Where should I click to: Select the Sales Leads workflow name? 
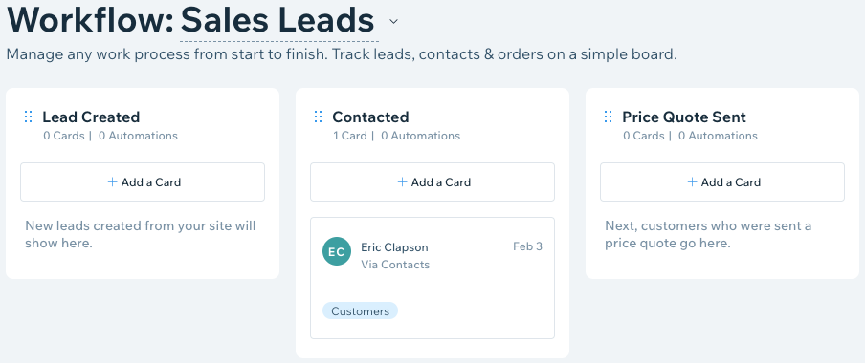click(x=278, y=20)
